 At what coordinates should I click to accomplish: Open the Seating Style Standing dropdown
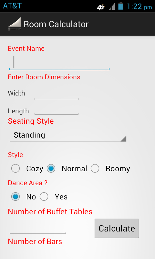point(68,135)
